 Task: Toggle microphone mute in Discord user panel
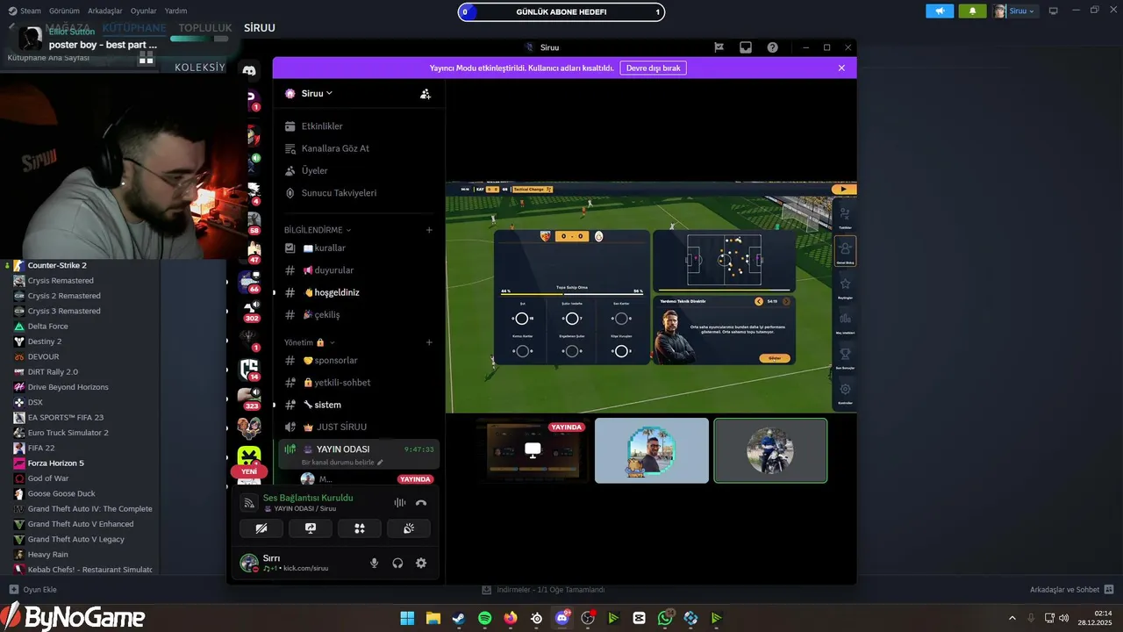click(375, 563)
